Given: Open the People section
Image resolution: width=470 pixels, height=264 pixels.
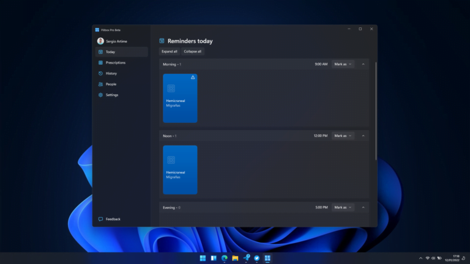Looking at the screenshot, I should (121, 84).
